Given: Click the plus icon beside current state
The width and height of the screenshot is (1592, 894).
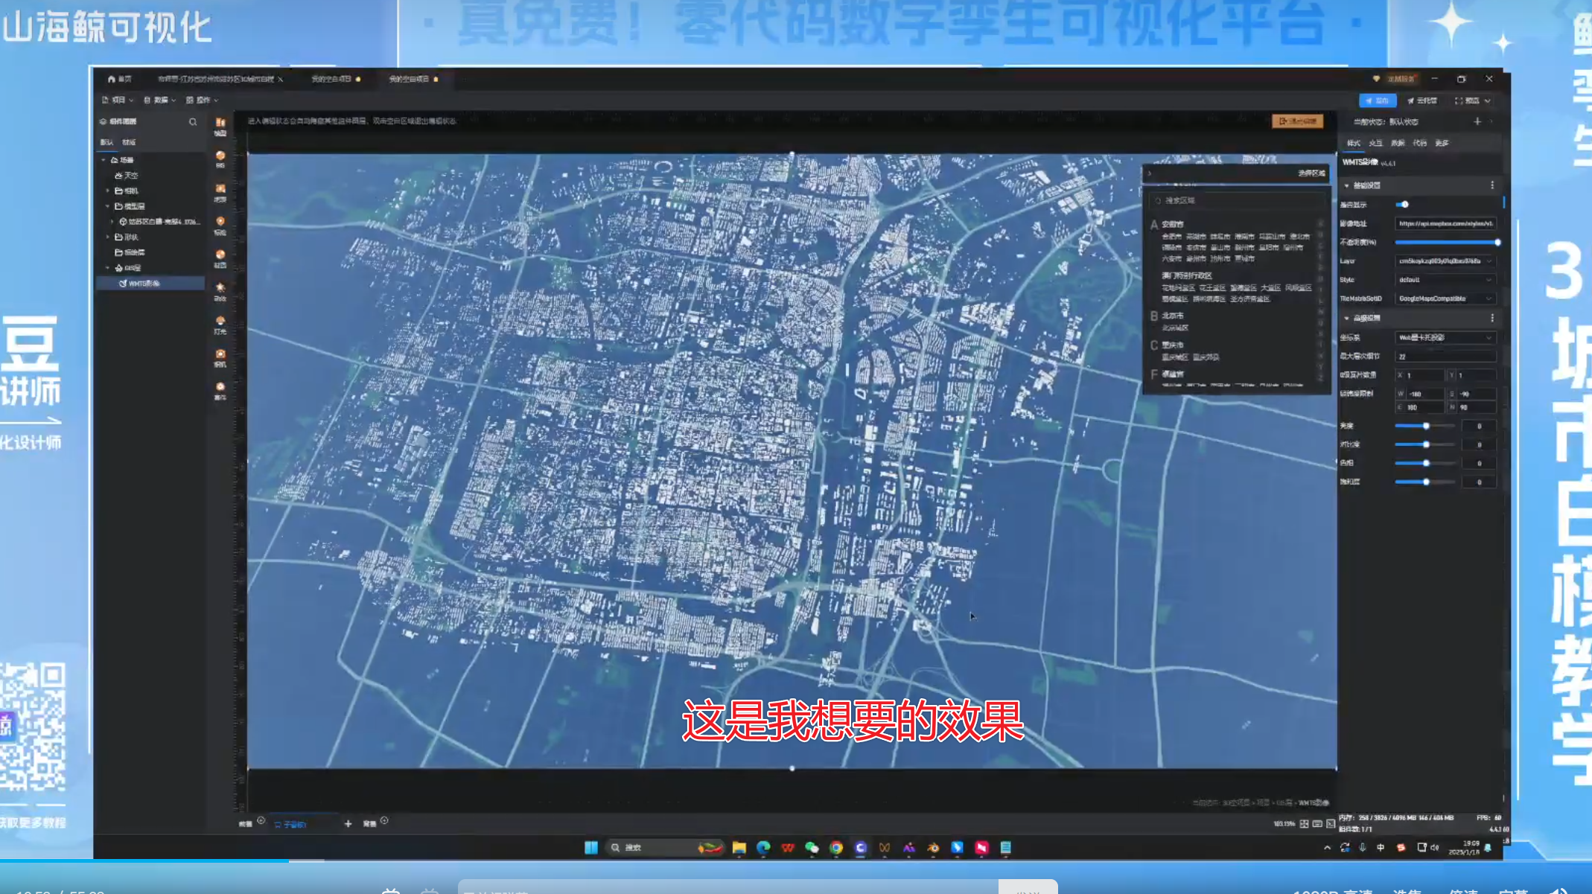Looking at the screenshot, I should pyautogui.click(x=1477, y=121).
